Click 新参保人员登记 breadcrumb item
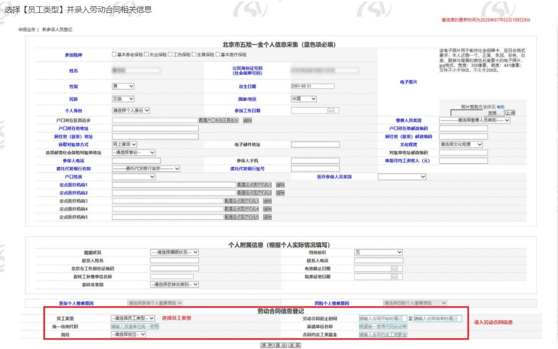Viewport: 558px width, 349px height. pyautogui.click(x=57, y=29)
